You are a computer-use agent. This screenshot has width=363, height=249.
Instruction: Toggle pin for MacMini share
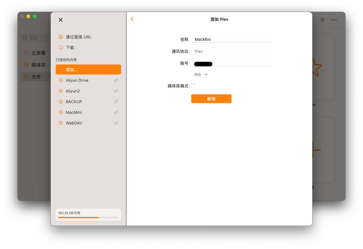pyautogui.click(x=116, y=113)
